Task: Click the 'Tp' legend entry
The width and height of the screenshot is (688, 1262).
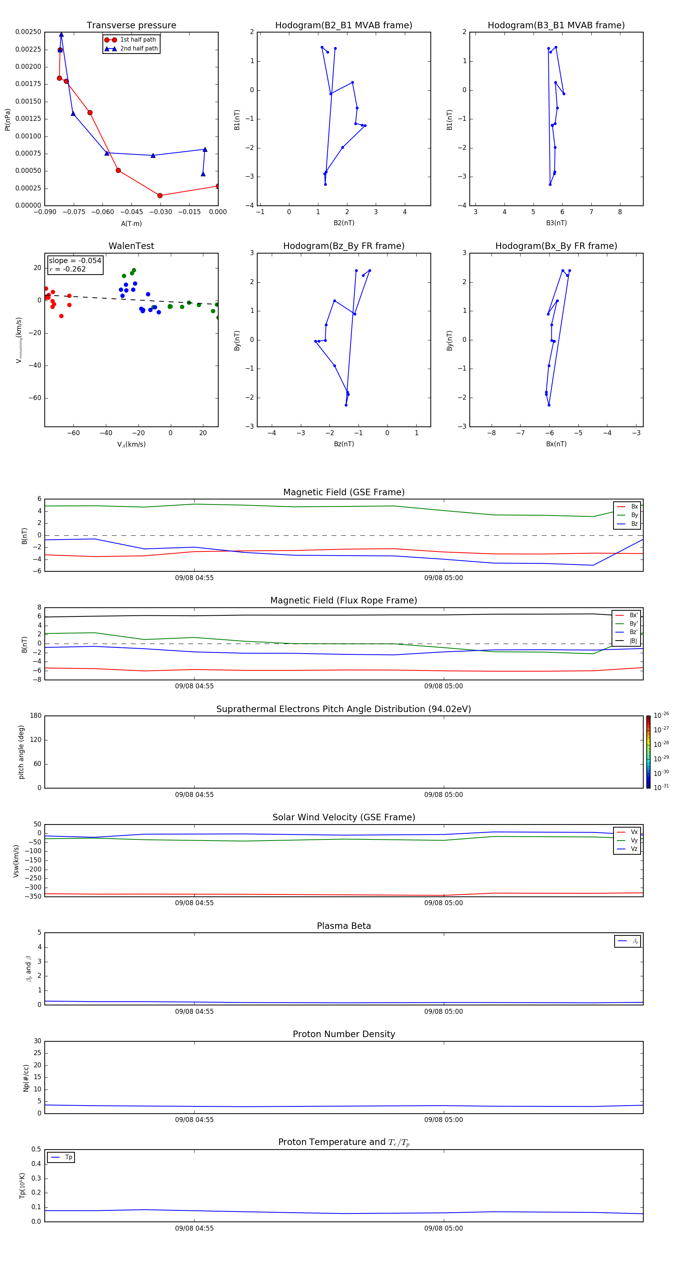Action: [x=61, y=1157]
